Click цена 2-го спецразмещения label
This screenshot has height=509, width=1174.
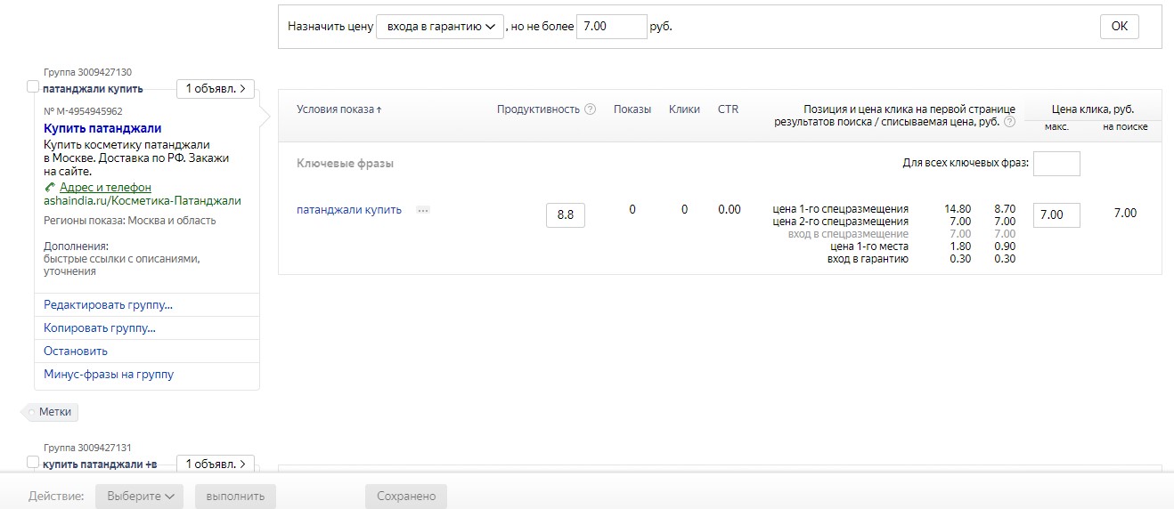pyautogui.click(x=841, y=222)
